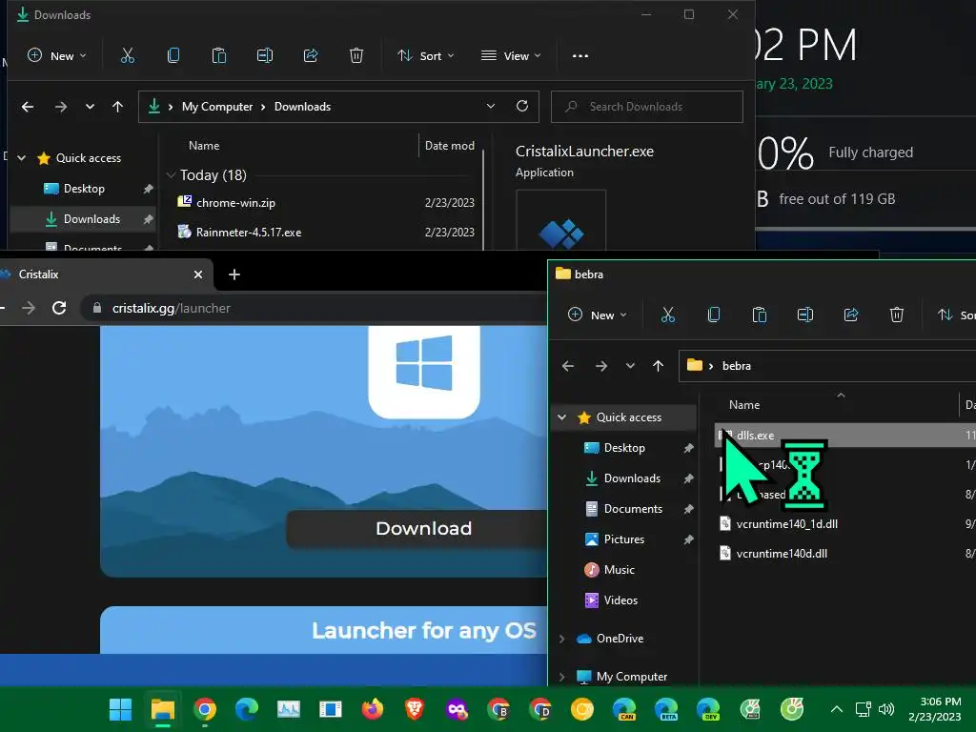The height and width of the screenshot is (732, 976).
Task: Click the volume icon in the system tray
Action: 886,709
